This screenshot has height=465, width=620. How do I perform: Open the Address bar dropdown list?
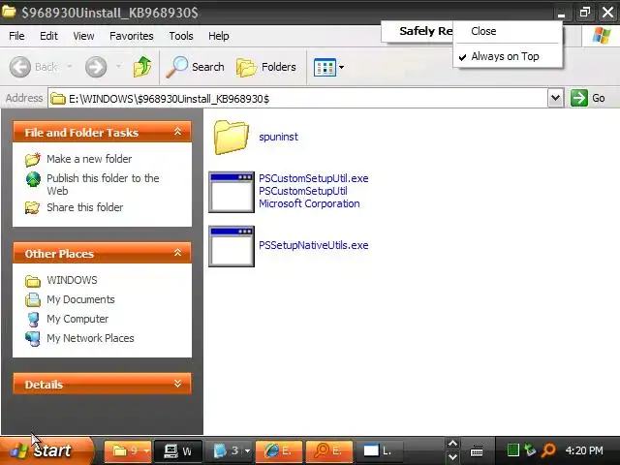pos(555,98)
